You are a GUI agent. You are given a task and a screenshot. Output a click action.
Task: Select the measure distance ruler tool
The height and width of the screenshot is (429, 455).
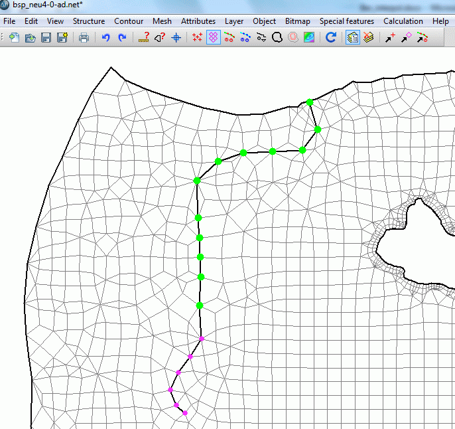(x=144, y=37)
